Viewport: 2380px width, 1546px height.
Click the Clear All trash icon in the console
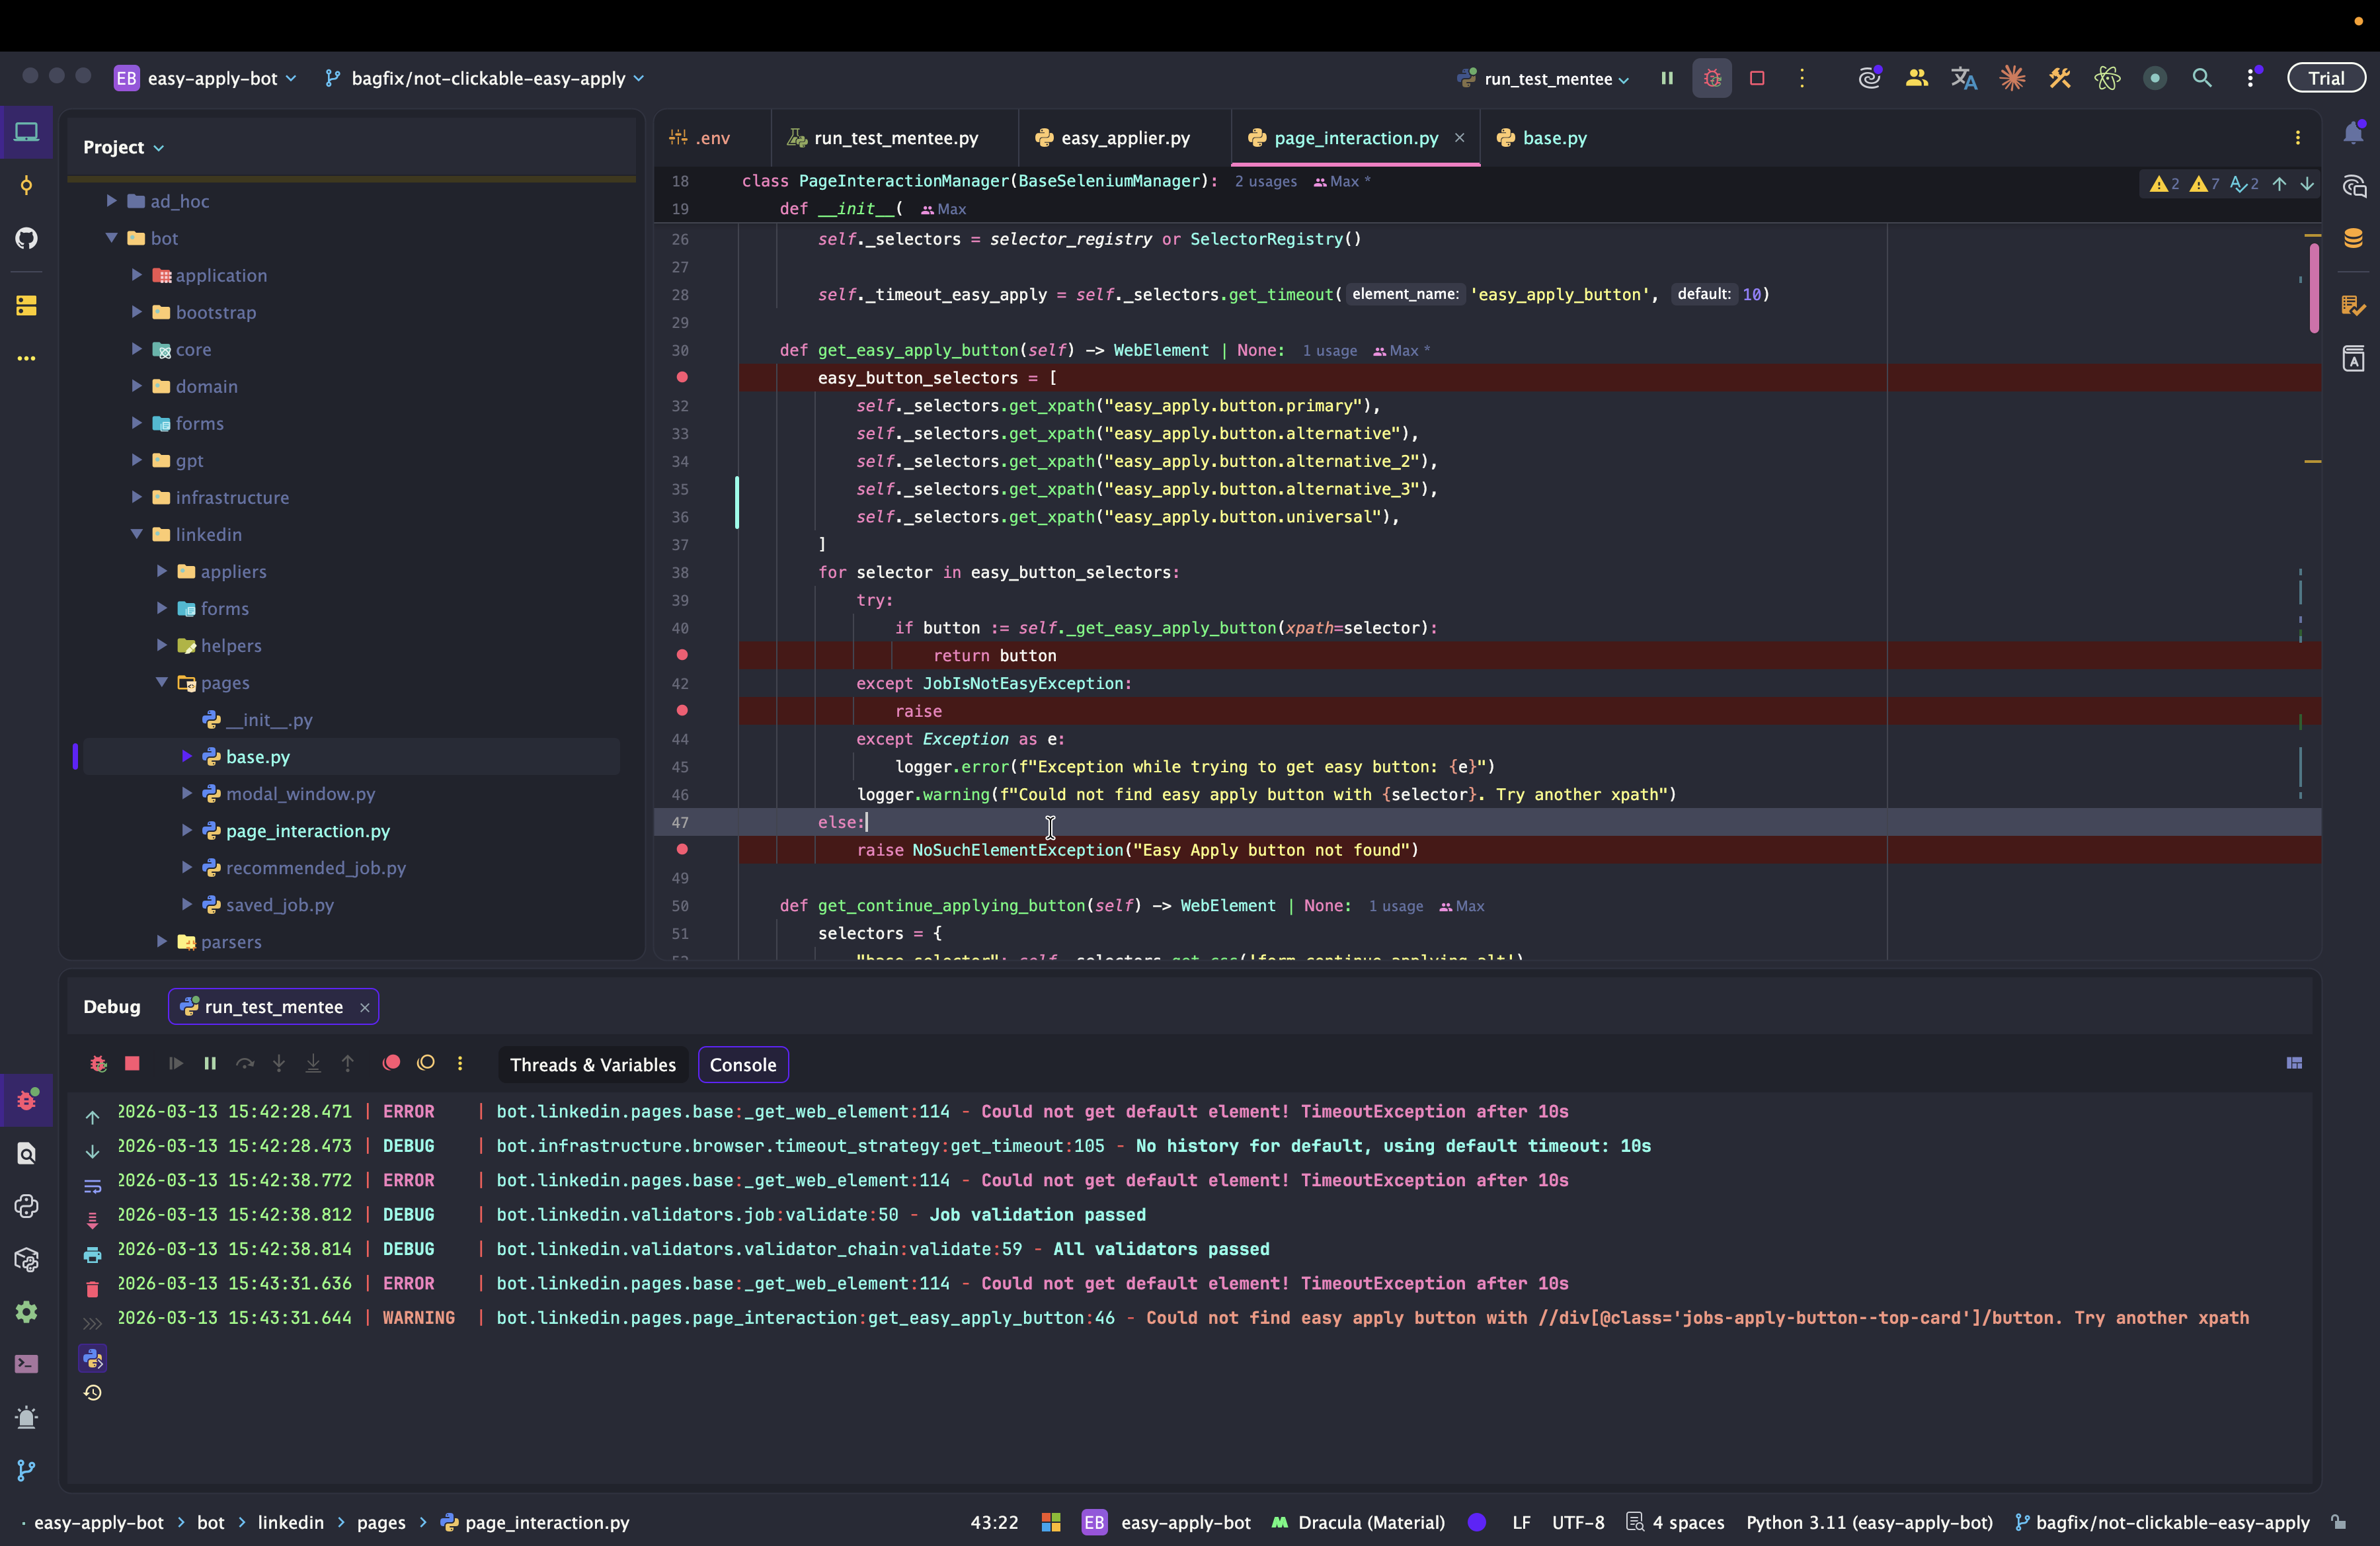coord(92,1289)
